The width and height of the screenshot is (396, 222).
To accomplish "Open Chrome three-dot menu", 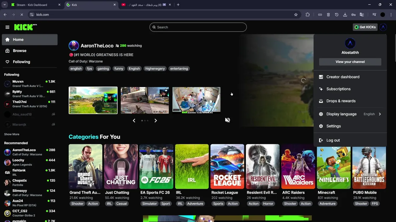I will click(x=390, y=14).
